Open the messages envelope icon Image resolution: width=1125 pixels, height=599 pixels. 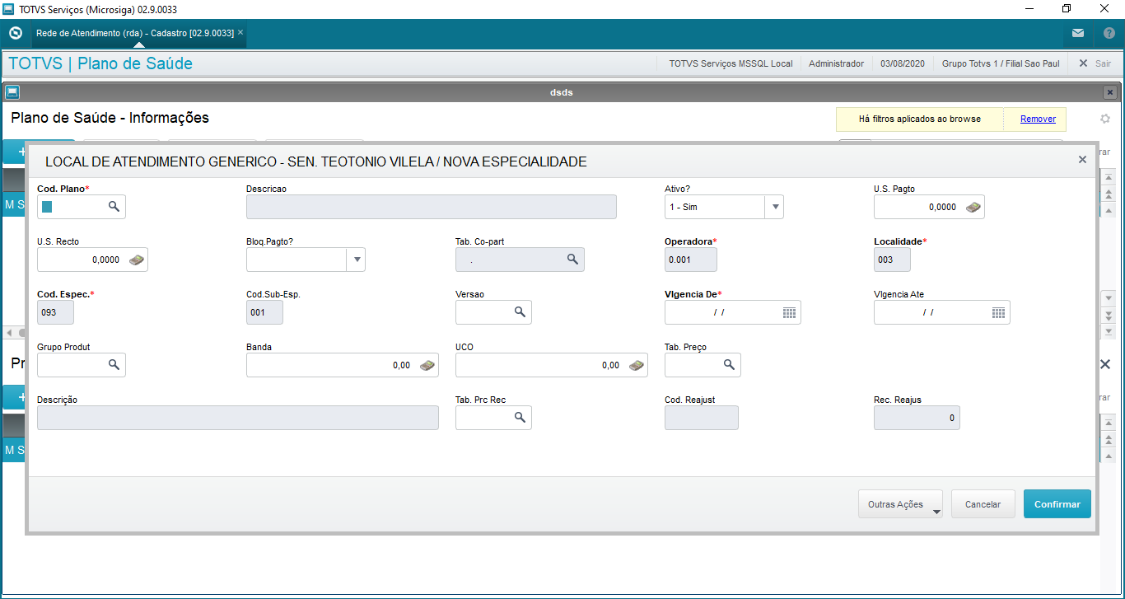1078,34
